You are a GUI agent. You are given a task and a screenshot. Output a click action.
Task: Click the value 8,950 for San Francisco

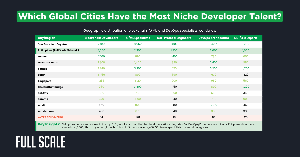click(138, 44)
